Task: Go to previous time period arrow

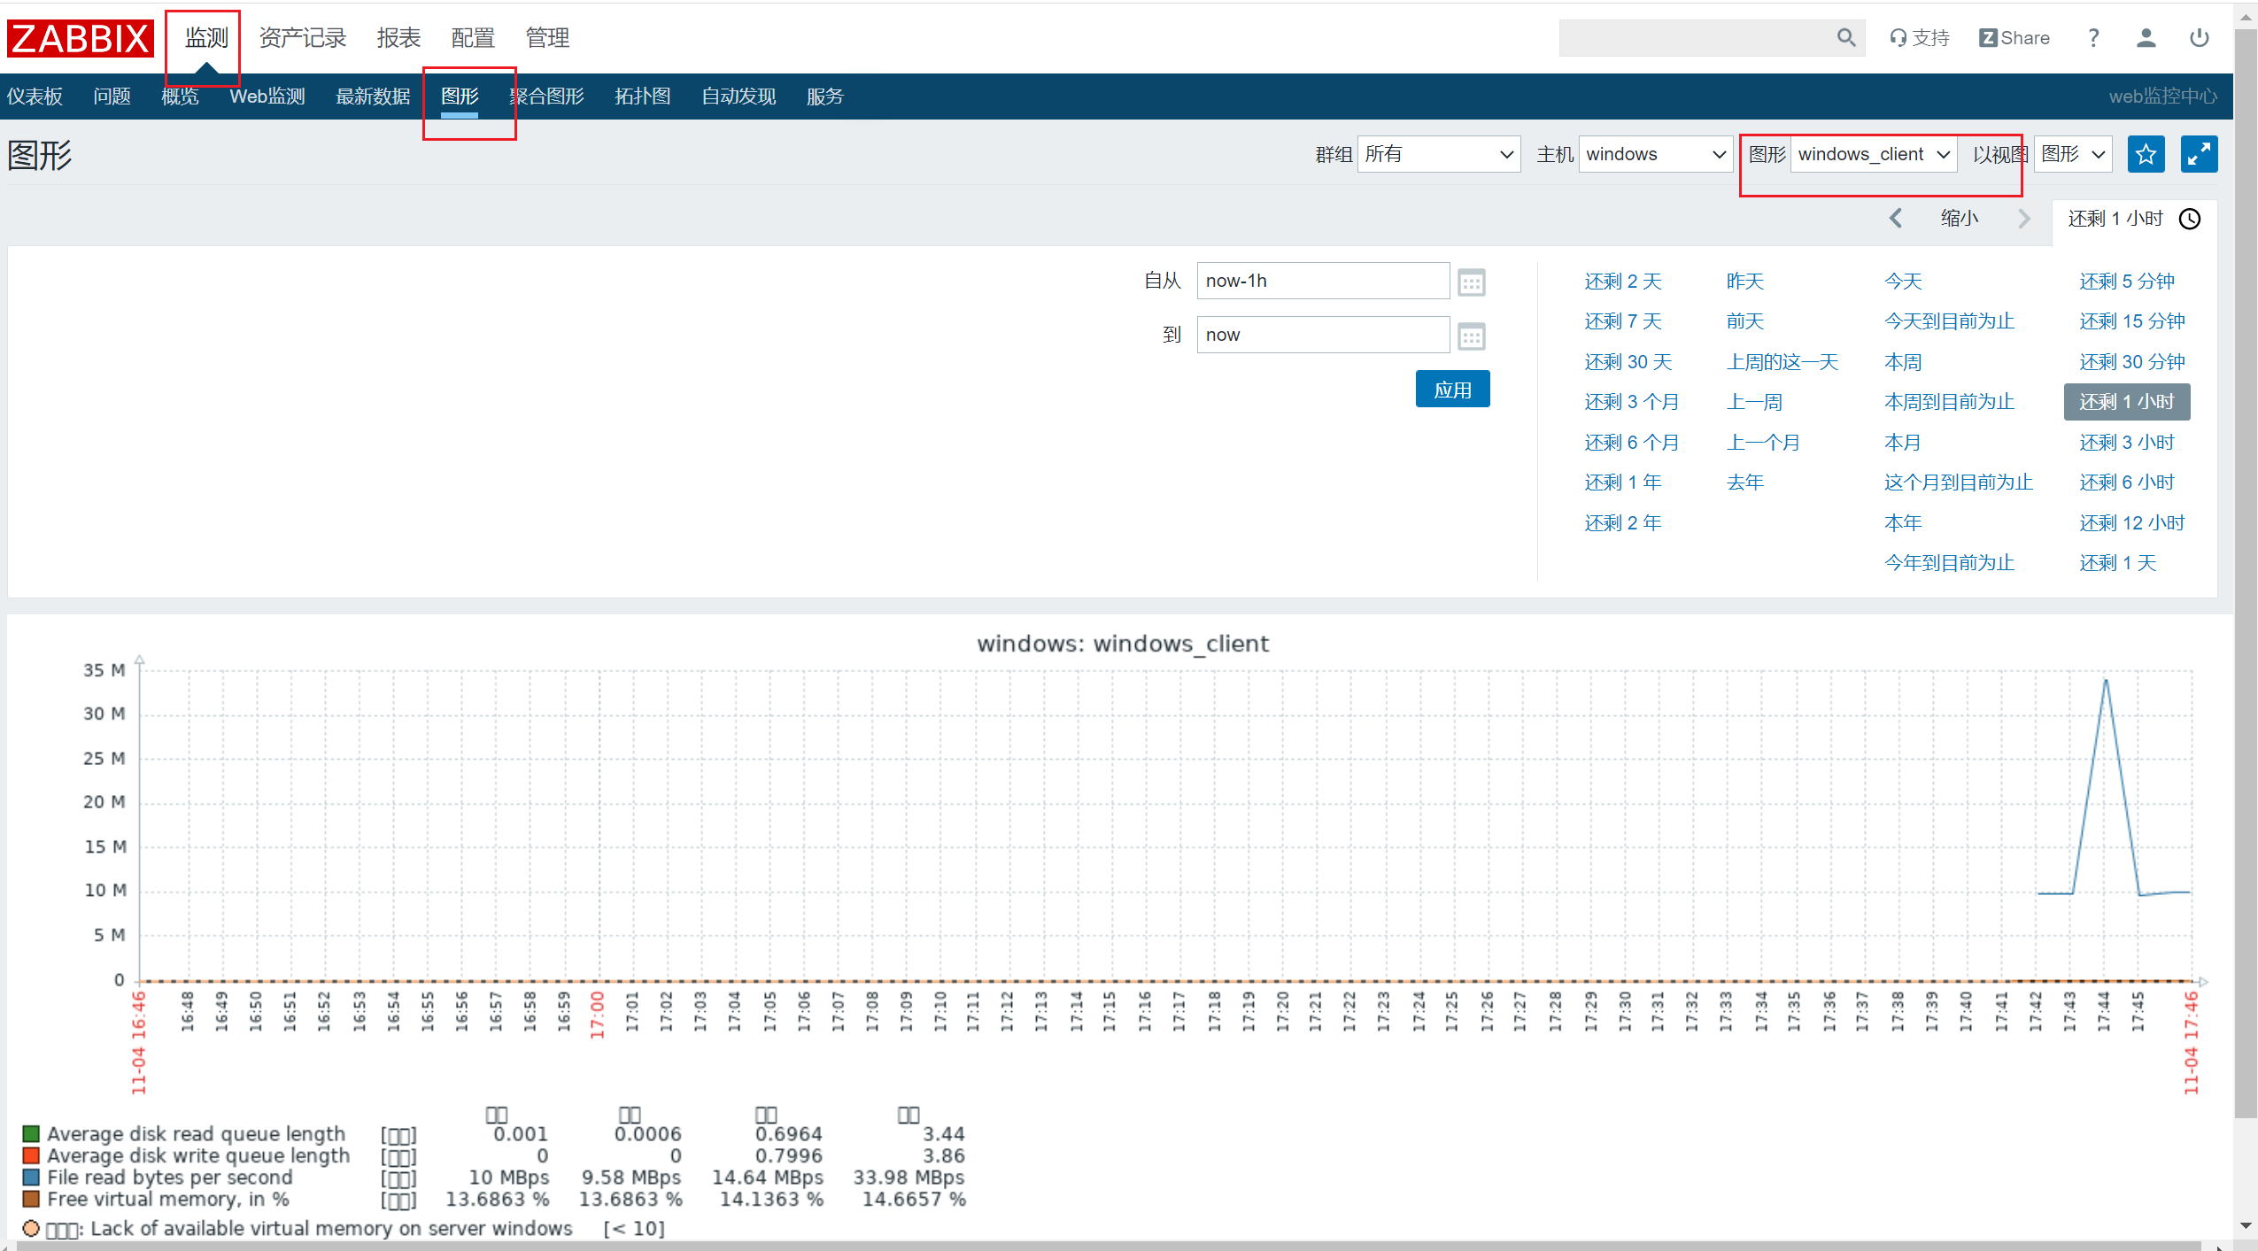Action: point(1895,219)
